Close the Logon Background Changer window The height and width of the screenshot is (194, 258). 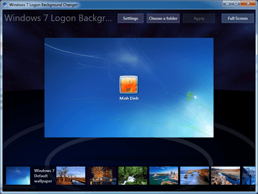[248, 4]
